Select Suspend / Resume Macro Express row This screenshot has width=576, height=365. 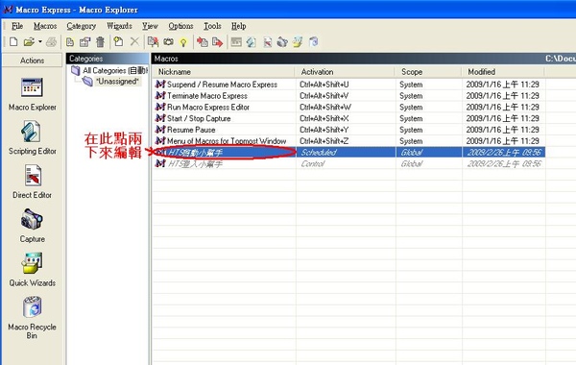(349, 85)
